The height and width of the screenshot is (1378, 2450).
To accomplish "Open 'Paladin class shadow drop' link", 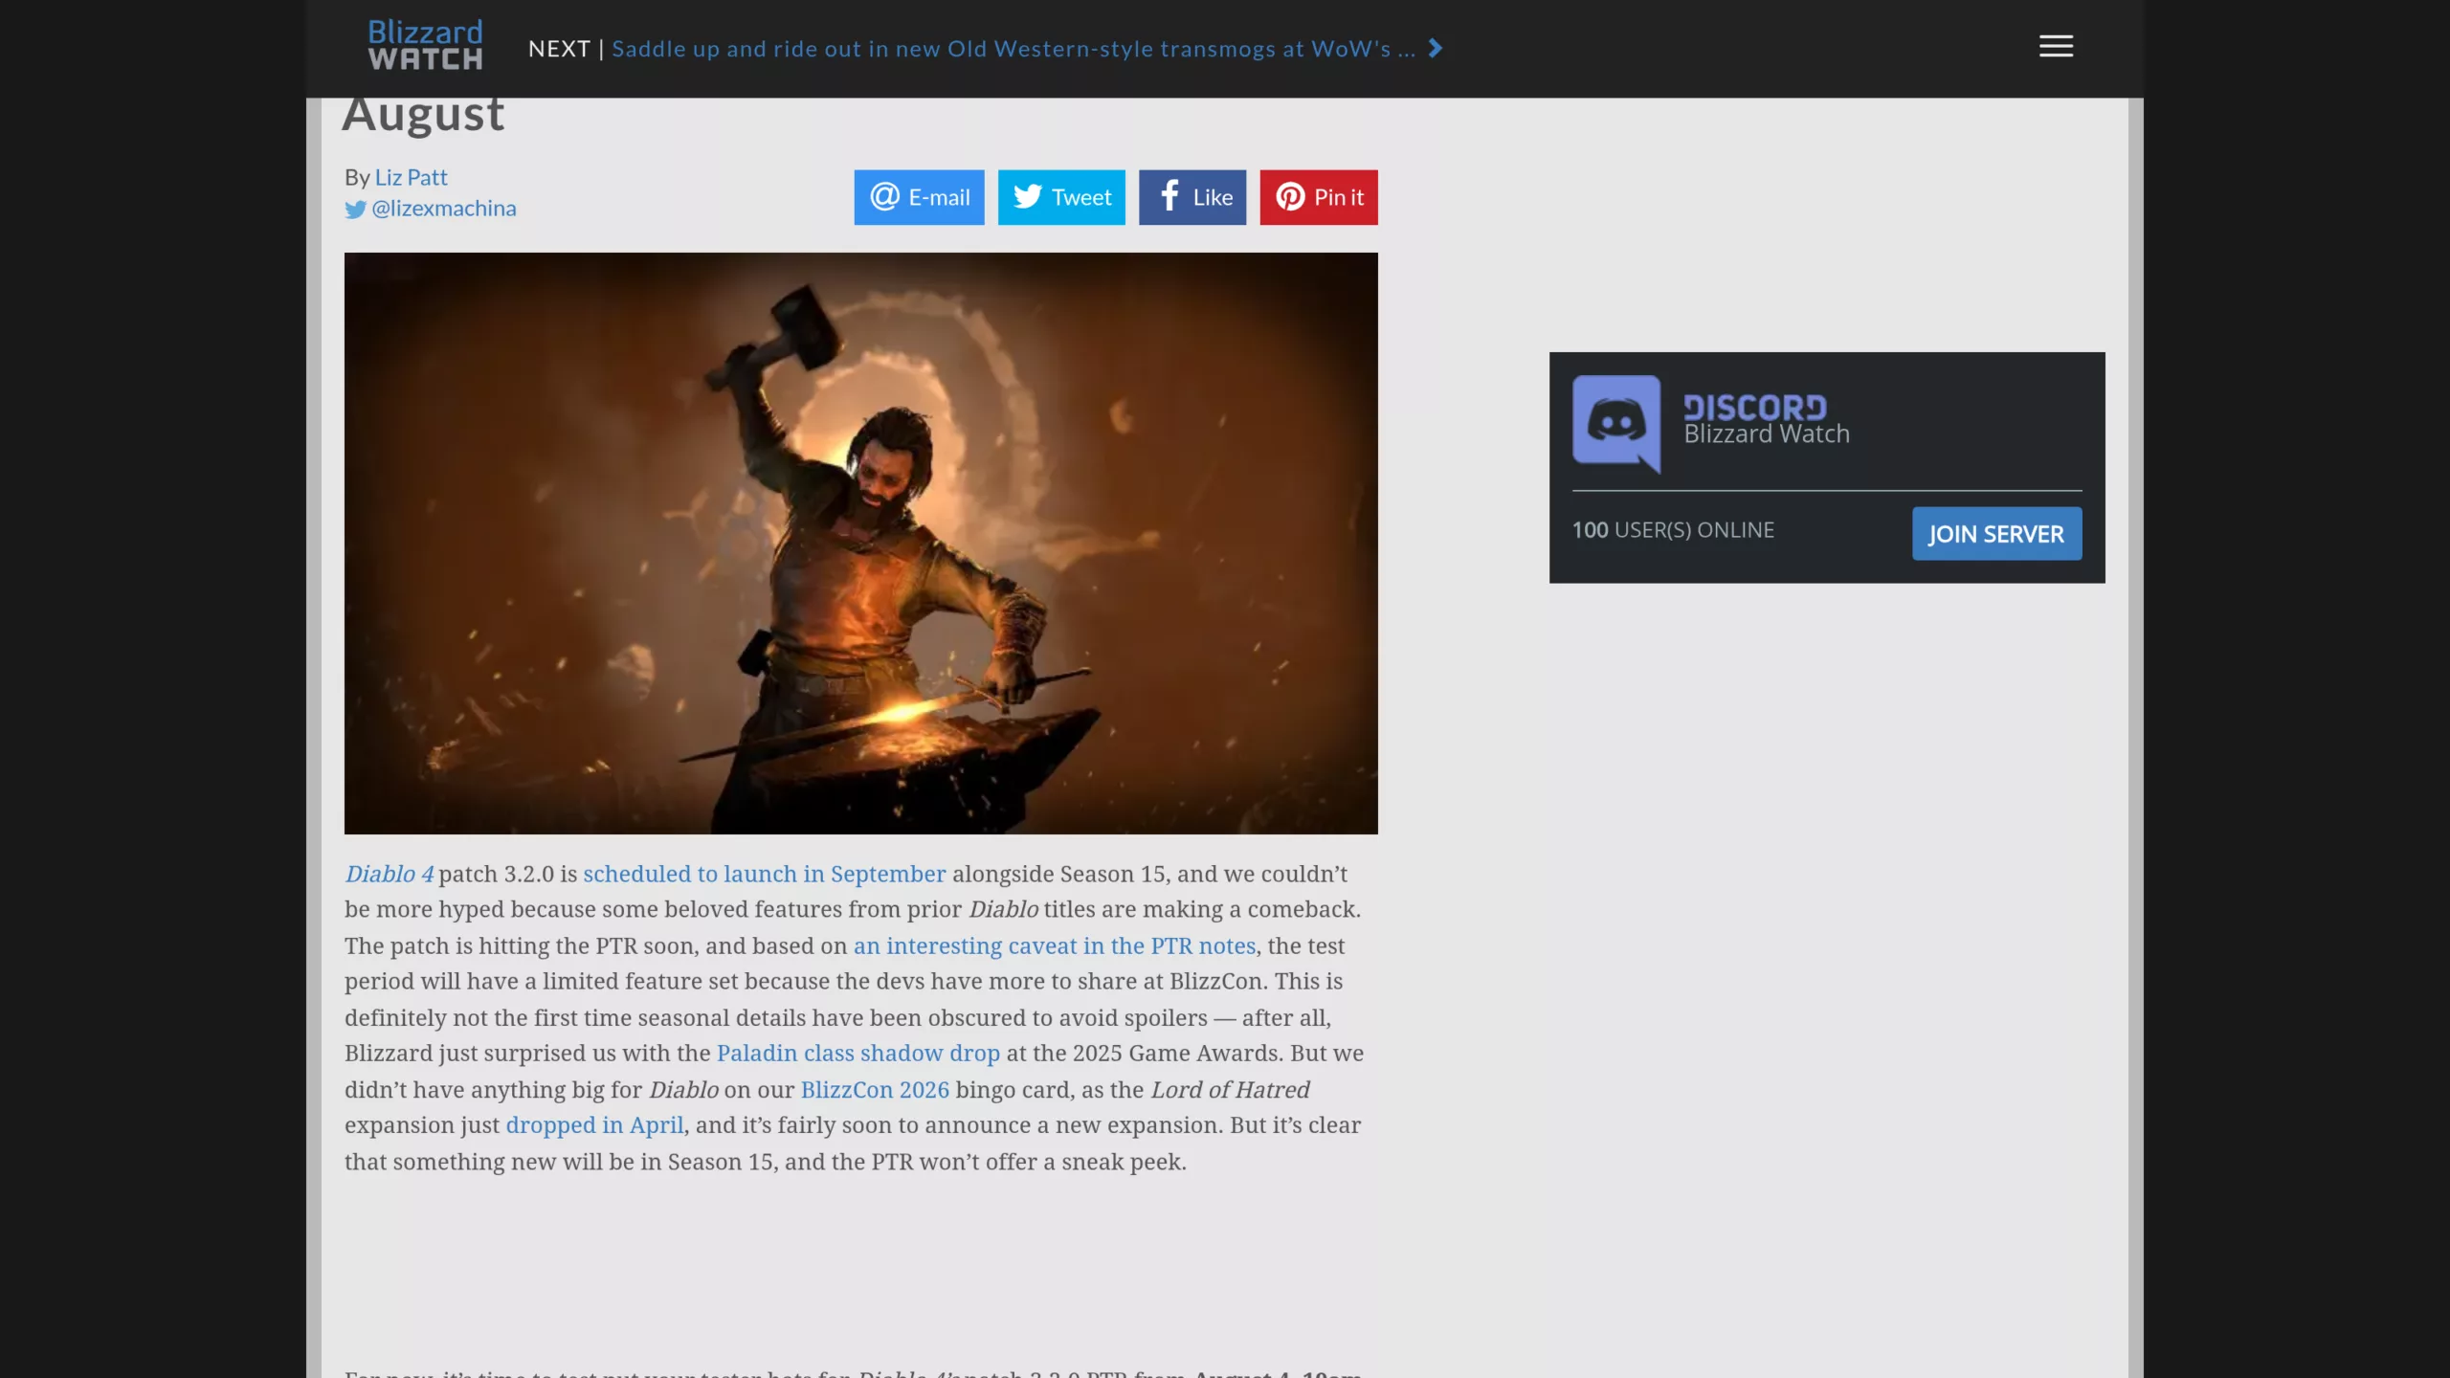I will (x=857, y=1053).
